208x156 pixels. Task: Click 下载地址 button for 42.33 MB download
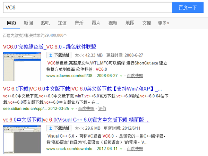click(x=59, y=55)
